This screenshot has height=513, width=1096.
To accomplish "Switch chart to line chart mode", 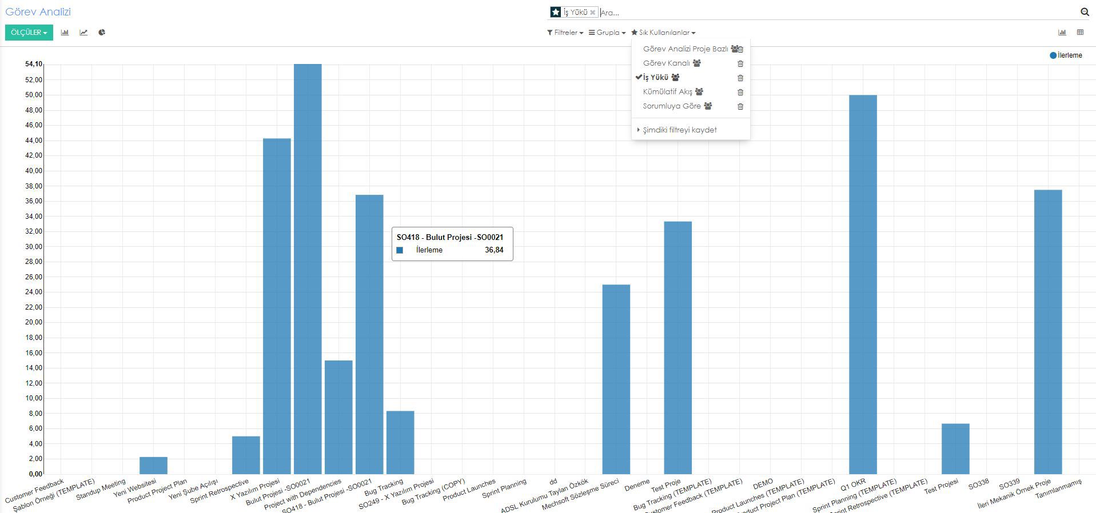I will coord(83,33).
